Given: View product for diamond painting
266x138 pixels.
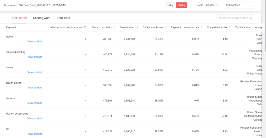Looking at the screenshot, I should pos(35,57).
